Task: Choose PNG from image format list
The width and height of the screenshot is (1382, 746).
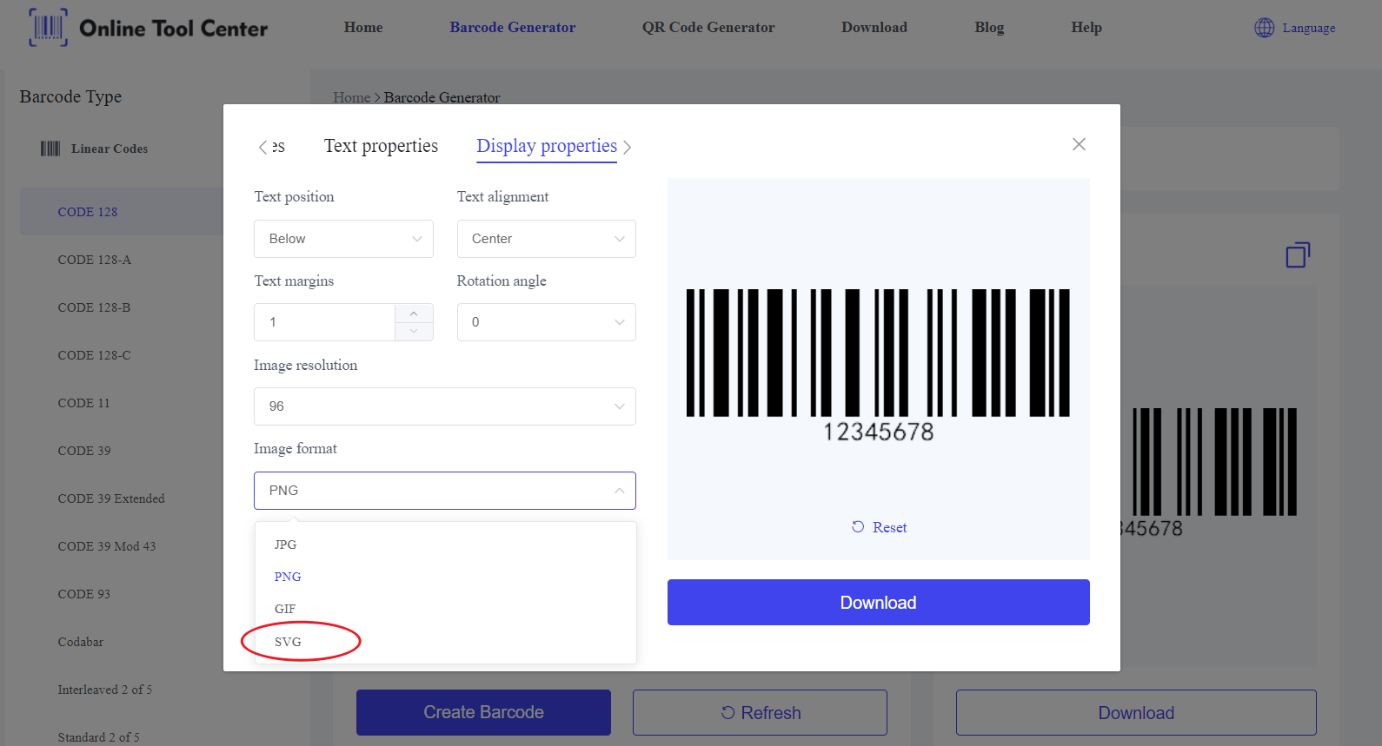Action: (x=445, y=577)
